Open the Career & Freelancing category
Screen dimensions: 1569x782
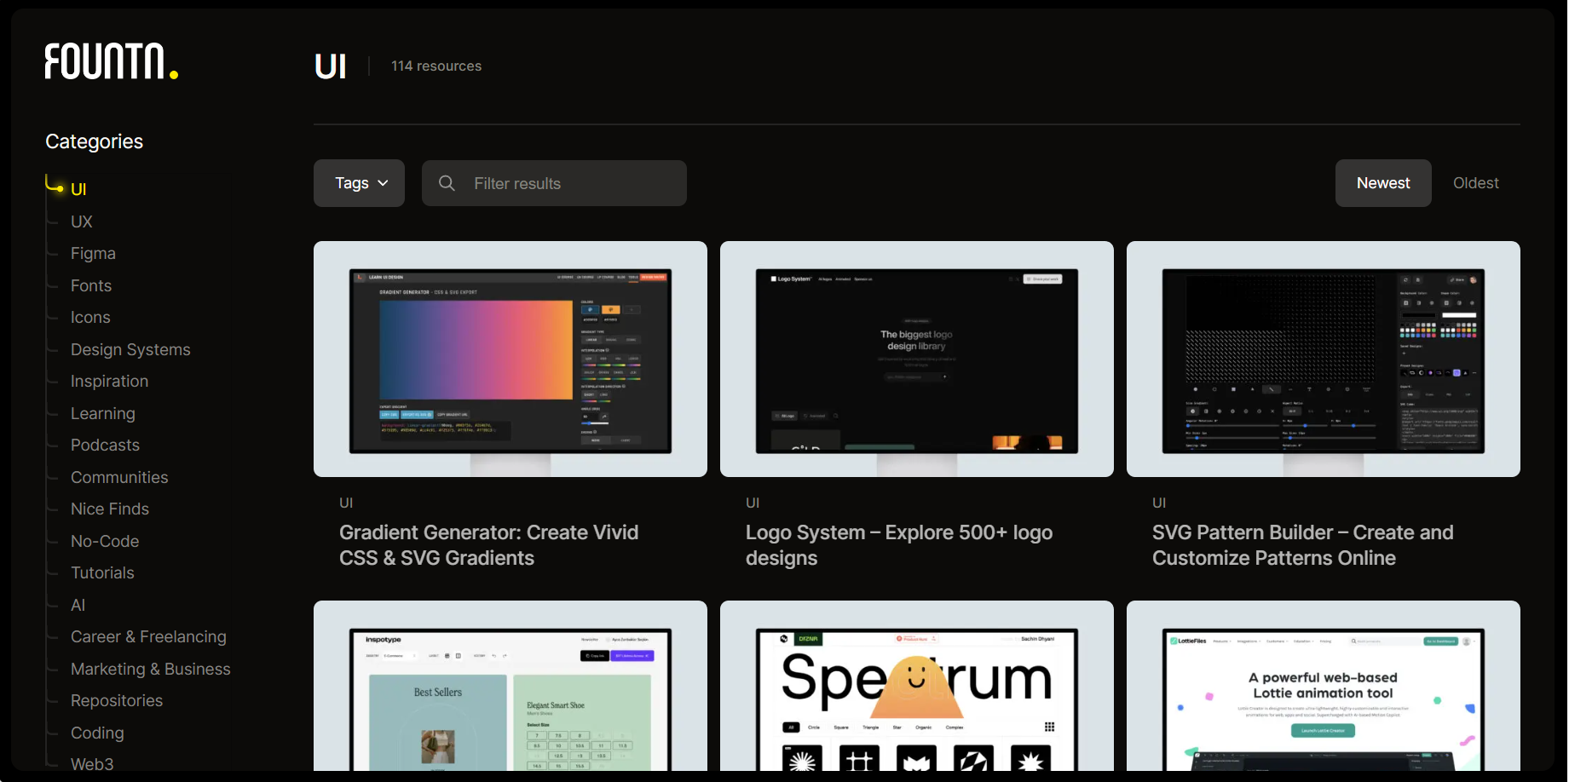148,636
